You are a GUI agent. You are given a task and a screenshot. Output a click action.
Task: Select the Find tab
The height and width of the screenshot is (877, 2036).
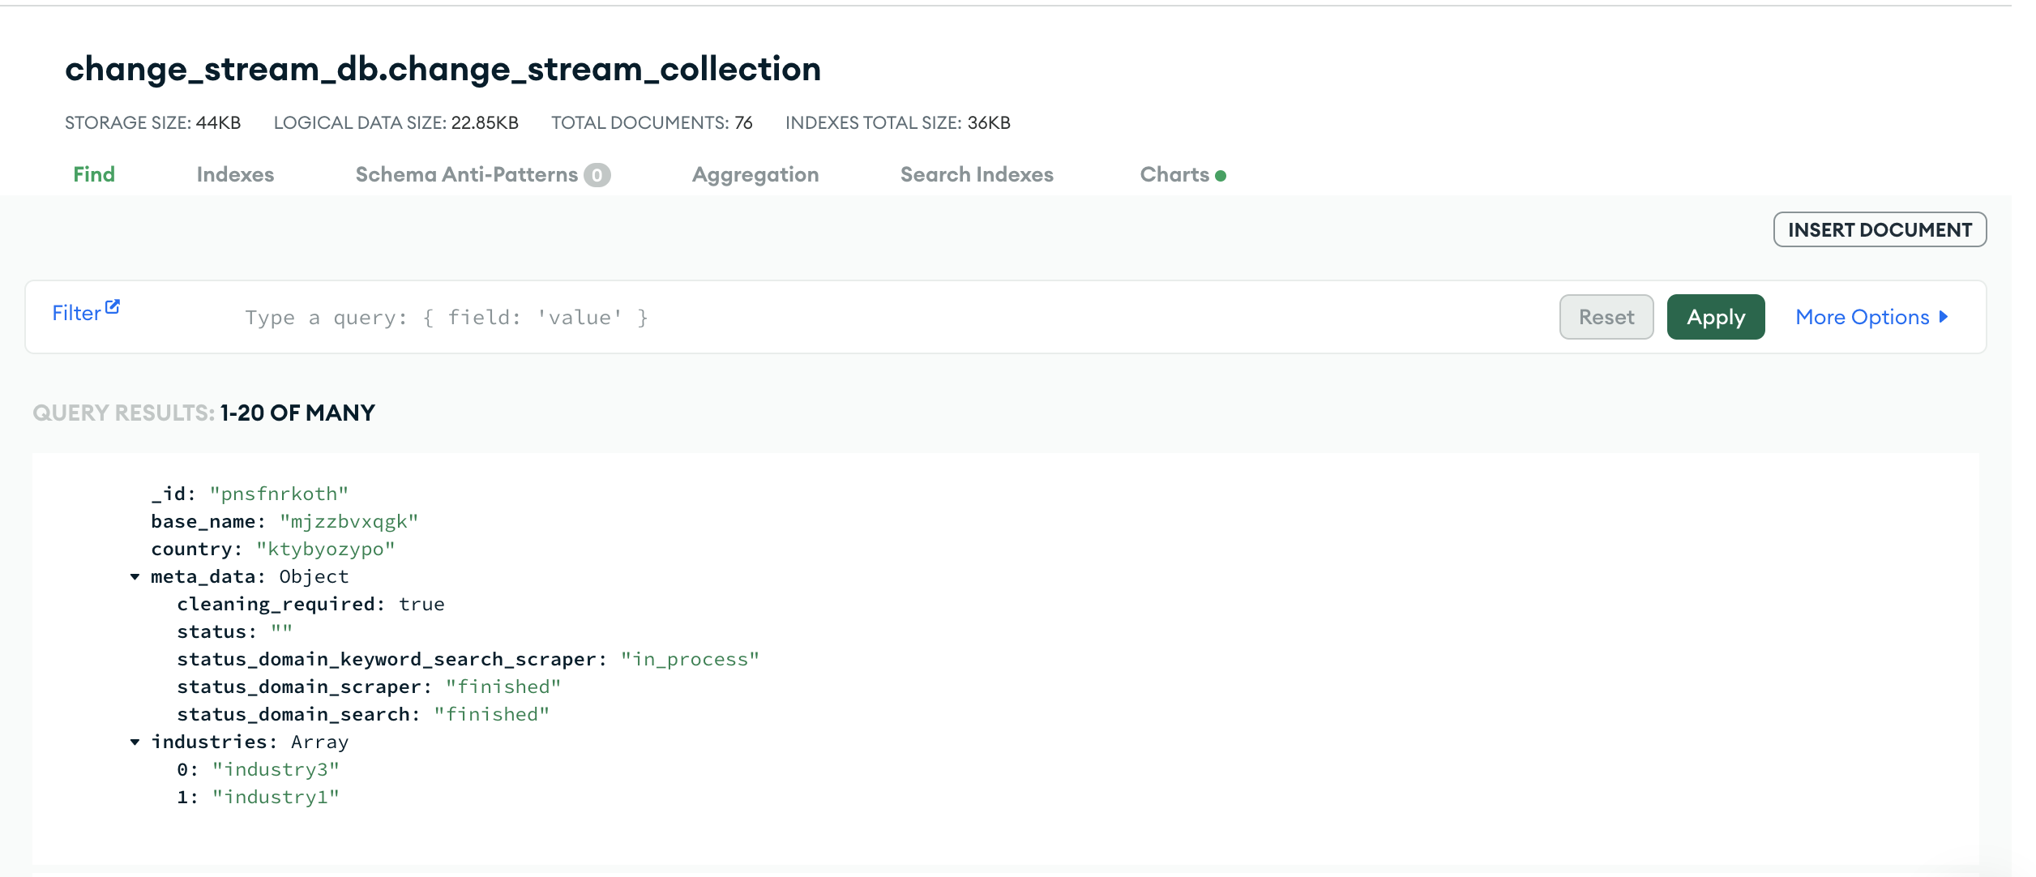point(94,174)
